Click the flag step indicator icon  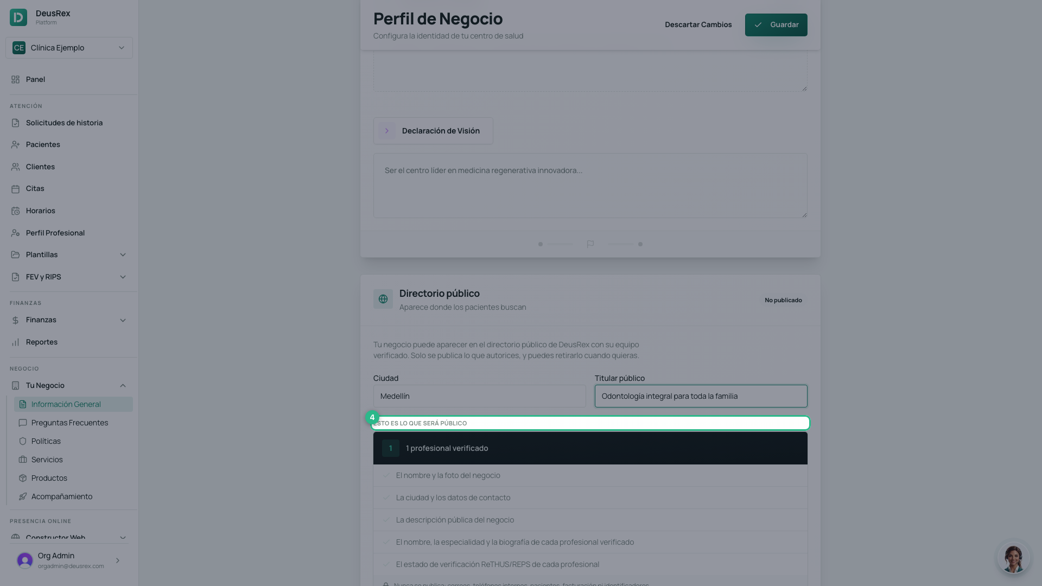point(590,244)
